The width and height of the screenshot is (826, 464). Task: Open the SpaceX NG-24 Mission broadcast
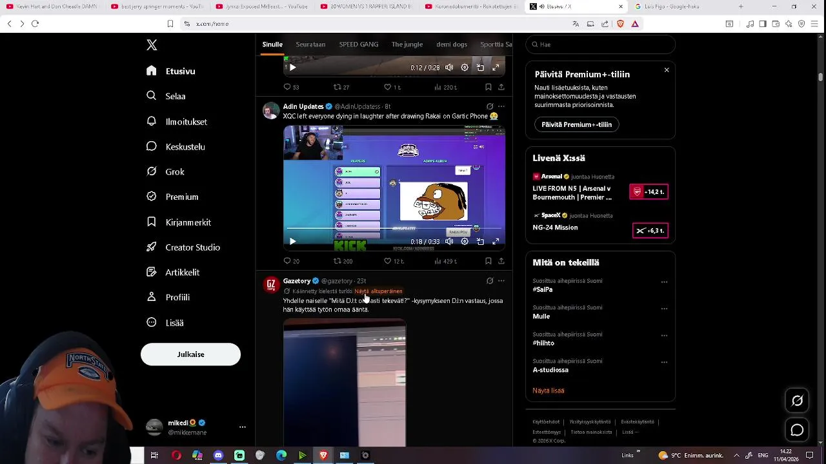pyautogui.click(x=600, y=225)
